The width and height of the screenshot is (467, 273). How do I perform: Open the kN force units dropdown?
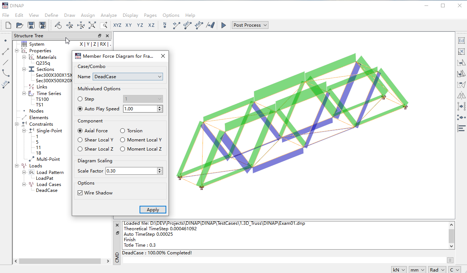tap(399, 270)
